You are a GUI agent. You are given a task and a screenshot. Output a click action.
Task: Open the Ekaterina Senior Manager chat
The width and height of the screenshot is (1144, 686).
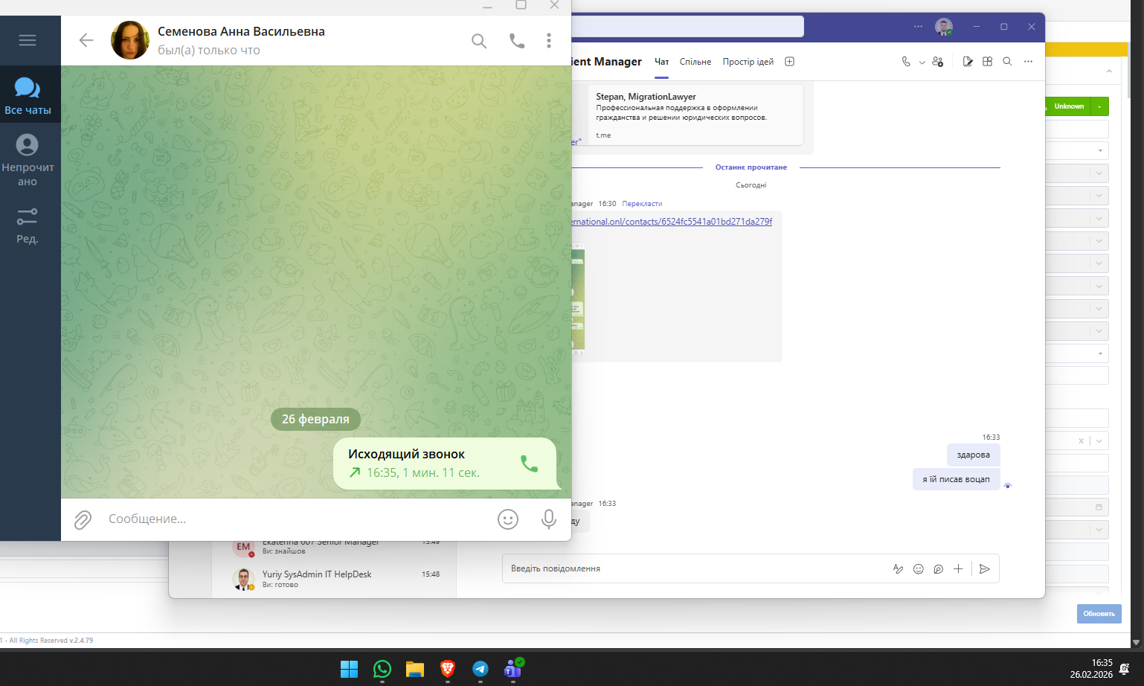(x=334, y=547)
